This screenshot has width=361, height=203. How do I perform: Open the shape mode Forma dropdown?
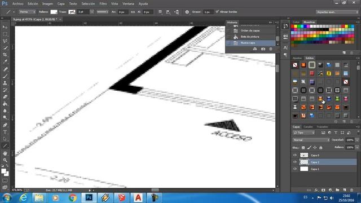pyautogui.click(x=27, y=12)
